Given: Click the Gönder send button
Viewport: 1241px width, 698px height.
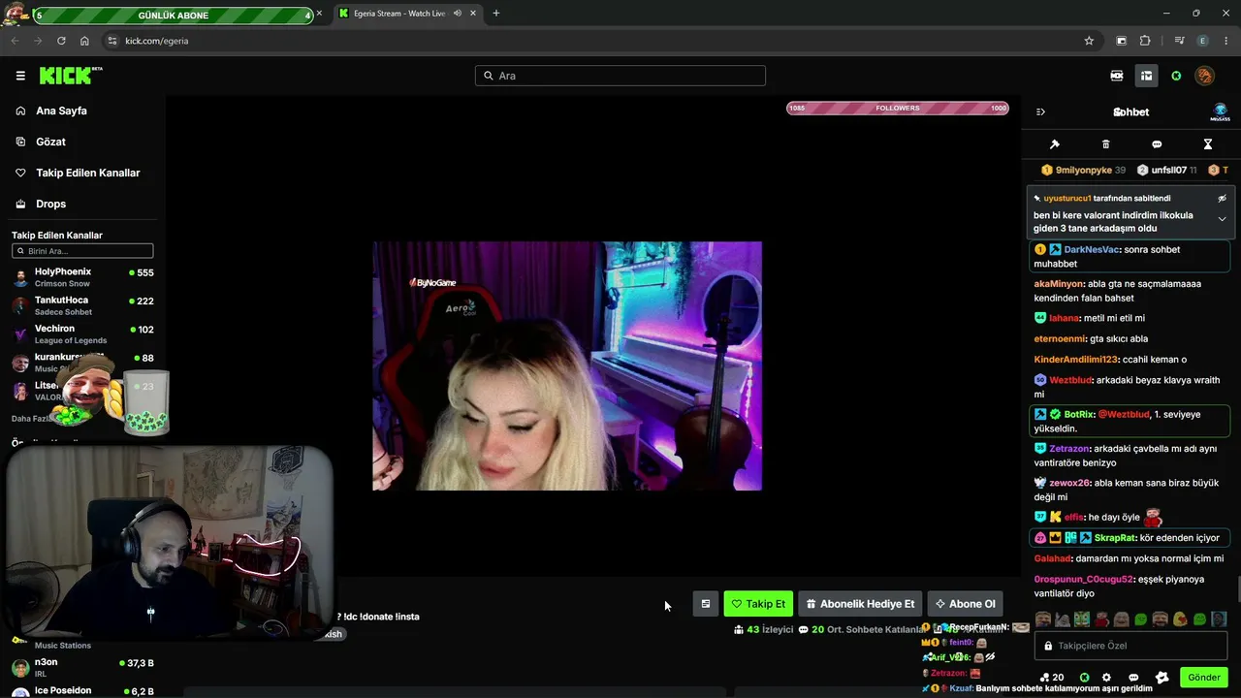Looking at the screenshot, I should pyautogui.click(x=1204, y=678).
